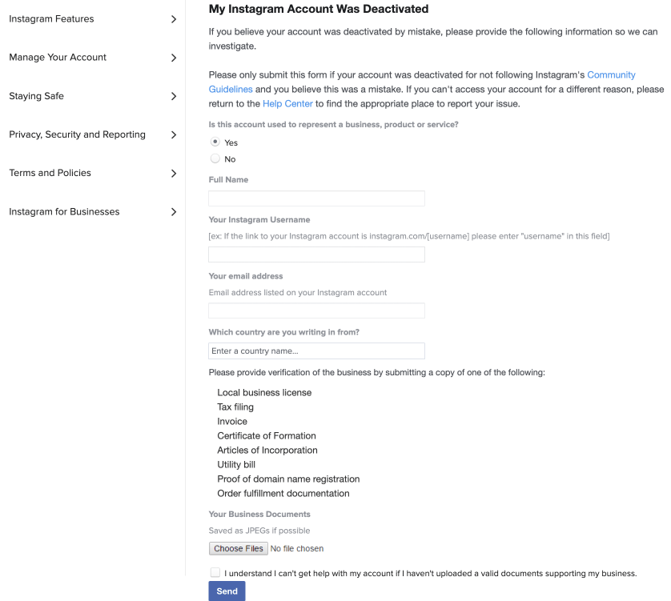Image resolution: width=671 pixels, height=601 pixels.
Task: Click arrow next to Instagram for Businesses
Action: pos(173,212)
